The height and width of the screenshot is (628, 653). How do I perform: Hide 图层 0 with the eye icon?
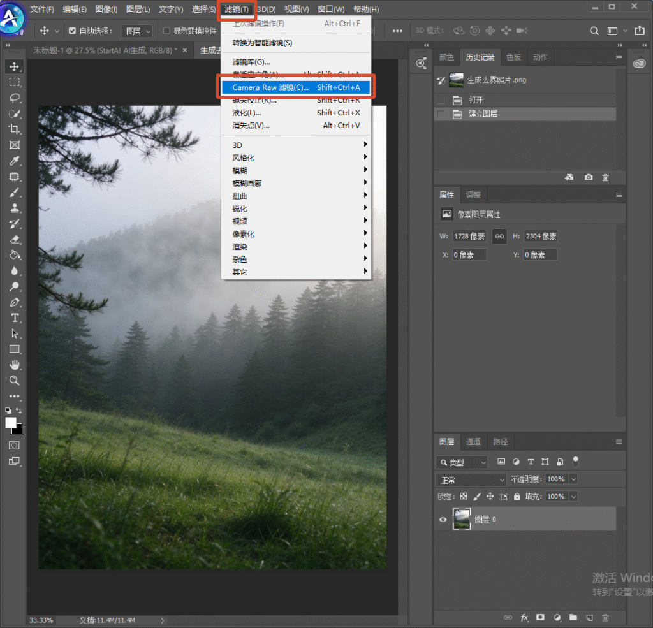443,520
